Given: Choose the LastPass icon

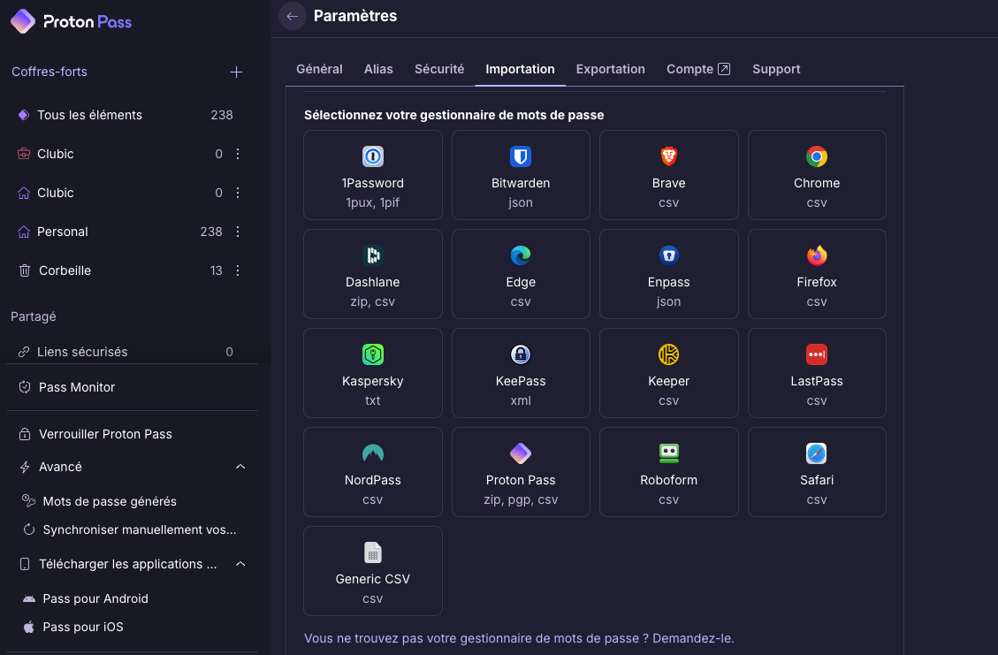Looking at the screenshot, I should (x=817, y=354).
